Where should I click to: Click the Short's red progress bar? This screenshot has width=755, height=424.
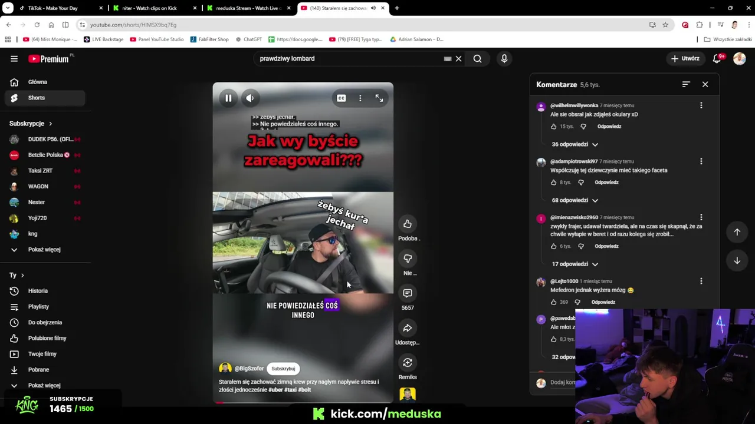(x=303, y=403)
